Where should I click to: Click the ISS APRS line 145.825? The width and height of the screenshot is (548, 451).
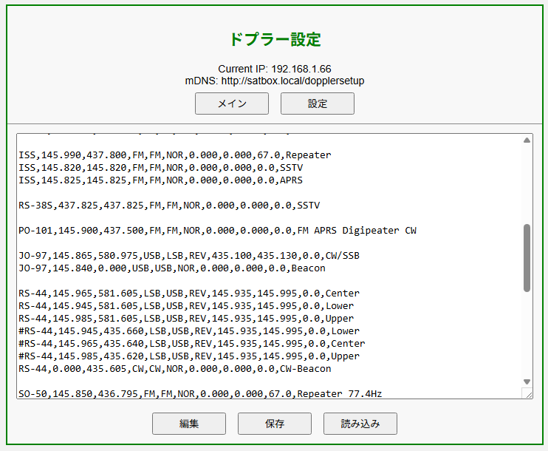161,180
